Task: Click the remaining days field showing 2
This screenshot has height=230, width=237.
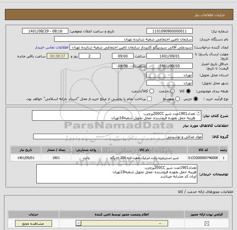Action: tap(90, 56)
